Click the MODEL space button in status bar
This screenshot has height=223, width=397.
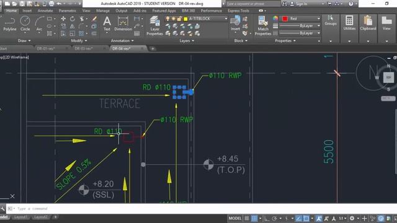pos(235,219)
